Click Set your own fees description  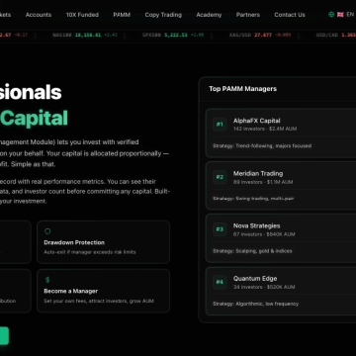pyautogui.click(x=99, y=301)
